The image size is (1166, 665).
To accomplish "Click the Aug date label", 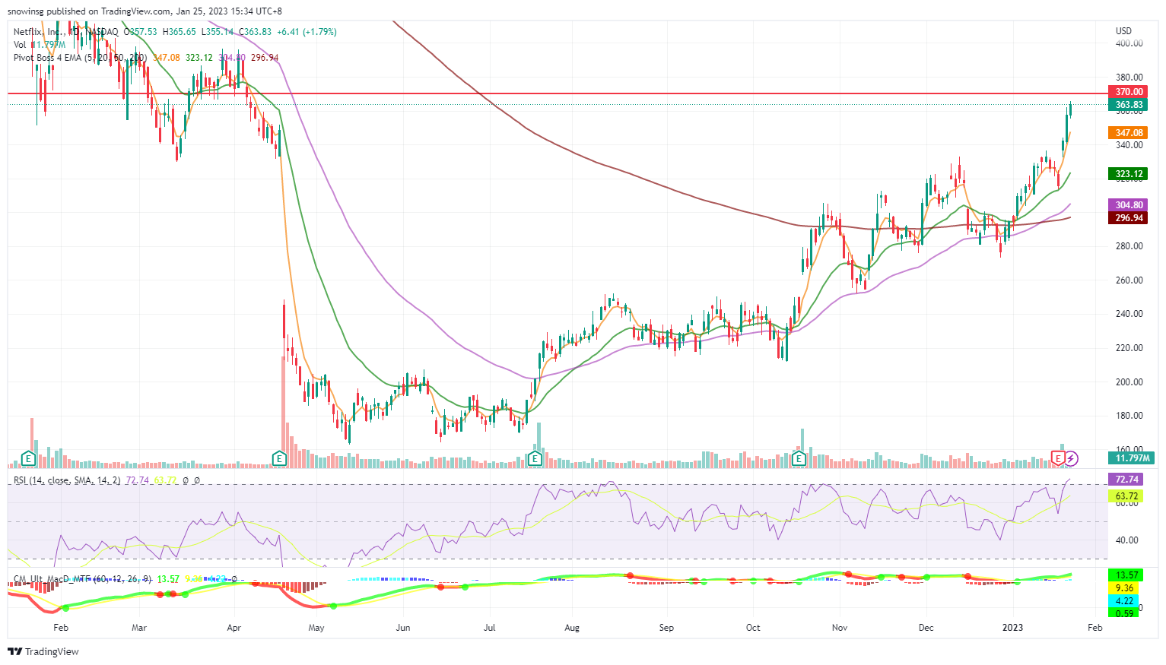I will (572, 628).
